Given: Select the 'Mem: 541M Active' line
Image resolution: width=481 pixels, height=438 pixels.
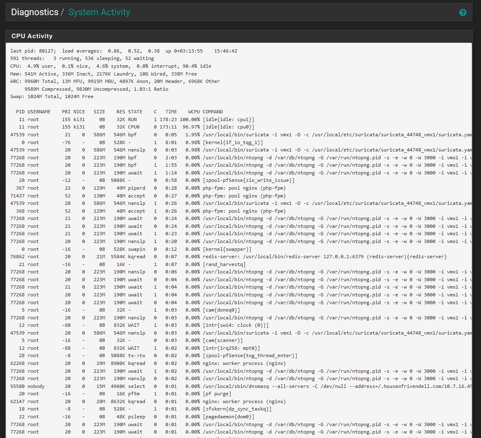Looking at the screenshot, I should click(103, 74).
